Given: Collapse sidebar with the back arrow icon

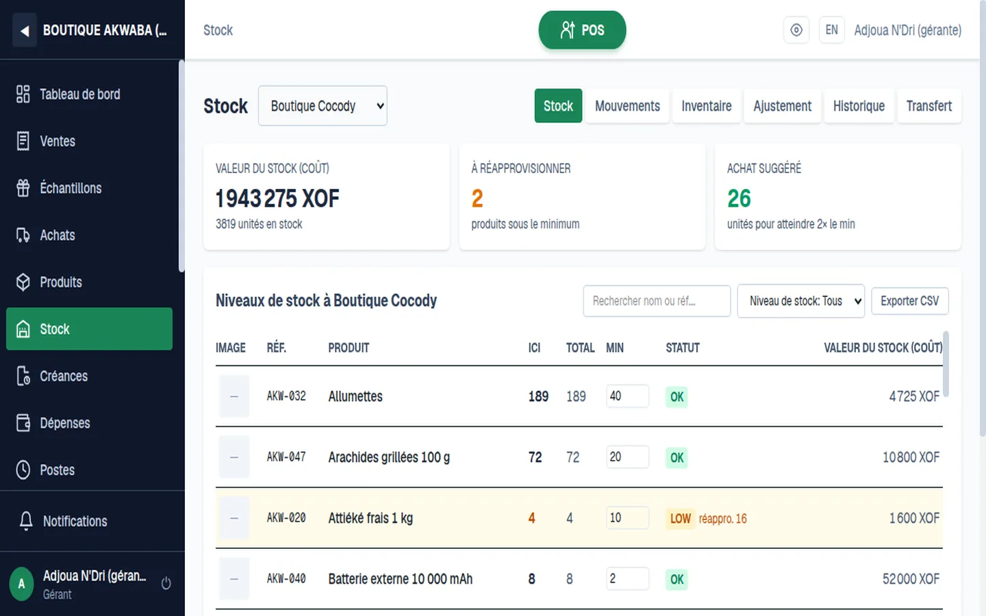Looking at the screenshot, I should click(x=25, y=30).
